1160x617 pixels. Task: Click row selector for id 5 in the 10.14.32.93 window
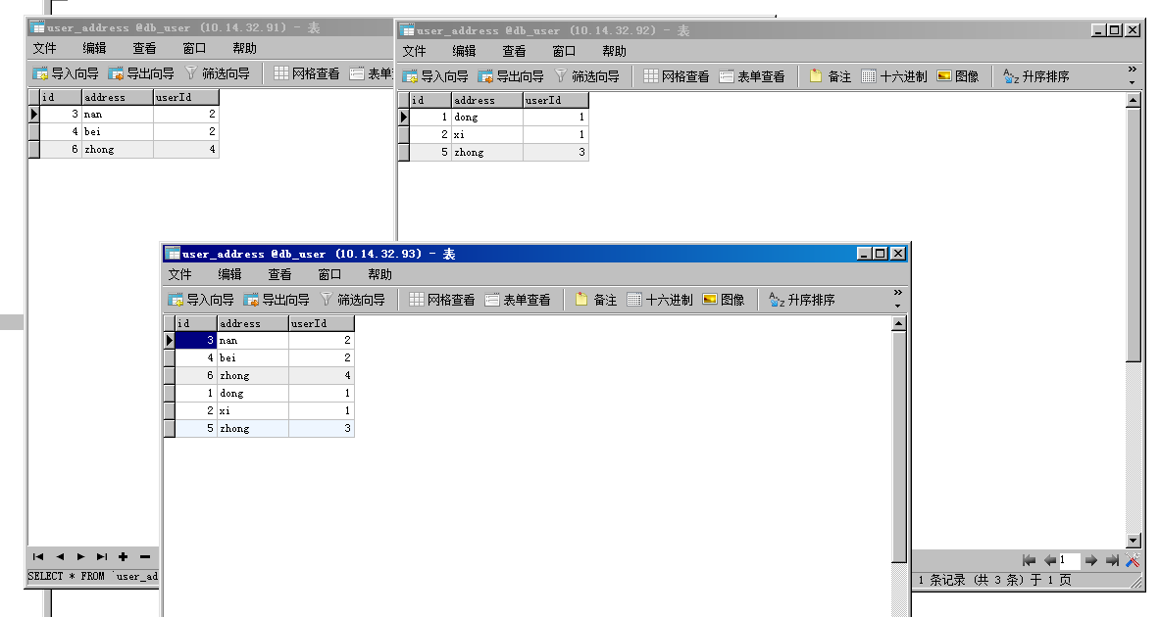(x=170, y=429)
